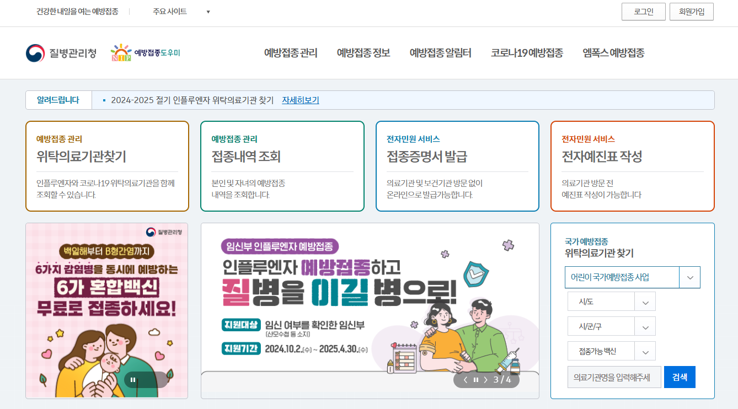The height and width of the screenshot is (409, 738).
Task: Click the 3 / 4 slide counter
Action: (502, 380)
